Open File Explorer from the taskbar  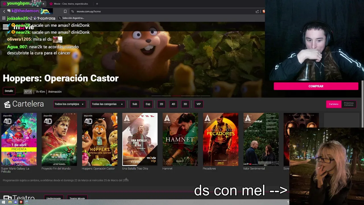tap(10, 202)
